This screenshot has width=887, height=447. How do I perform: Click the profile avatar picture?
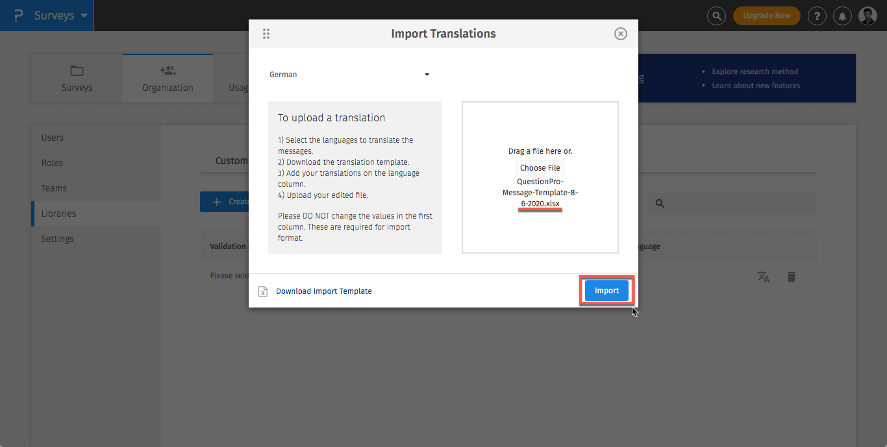click(x=868, y=16)
